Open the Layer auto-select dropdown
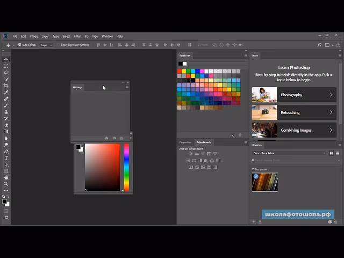The height and width of the screenshot is (258, 344). click(x=46, y=45)
